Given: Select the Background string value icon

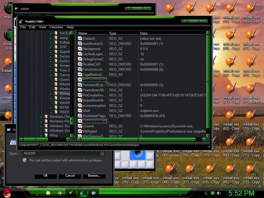Looking at the screenshot, I should 80,49.
